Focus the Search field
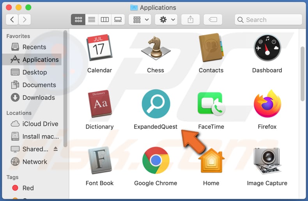The image size is (308, 201). (268, 19)
